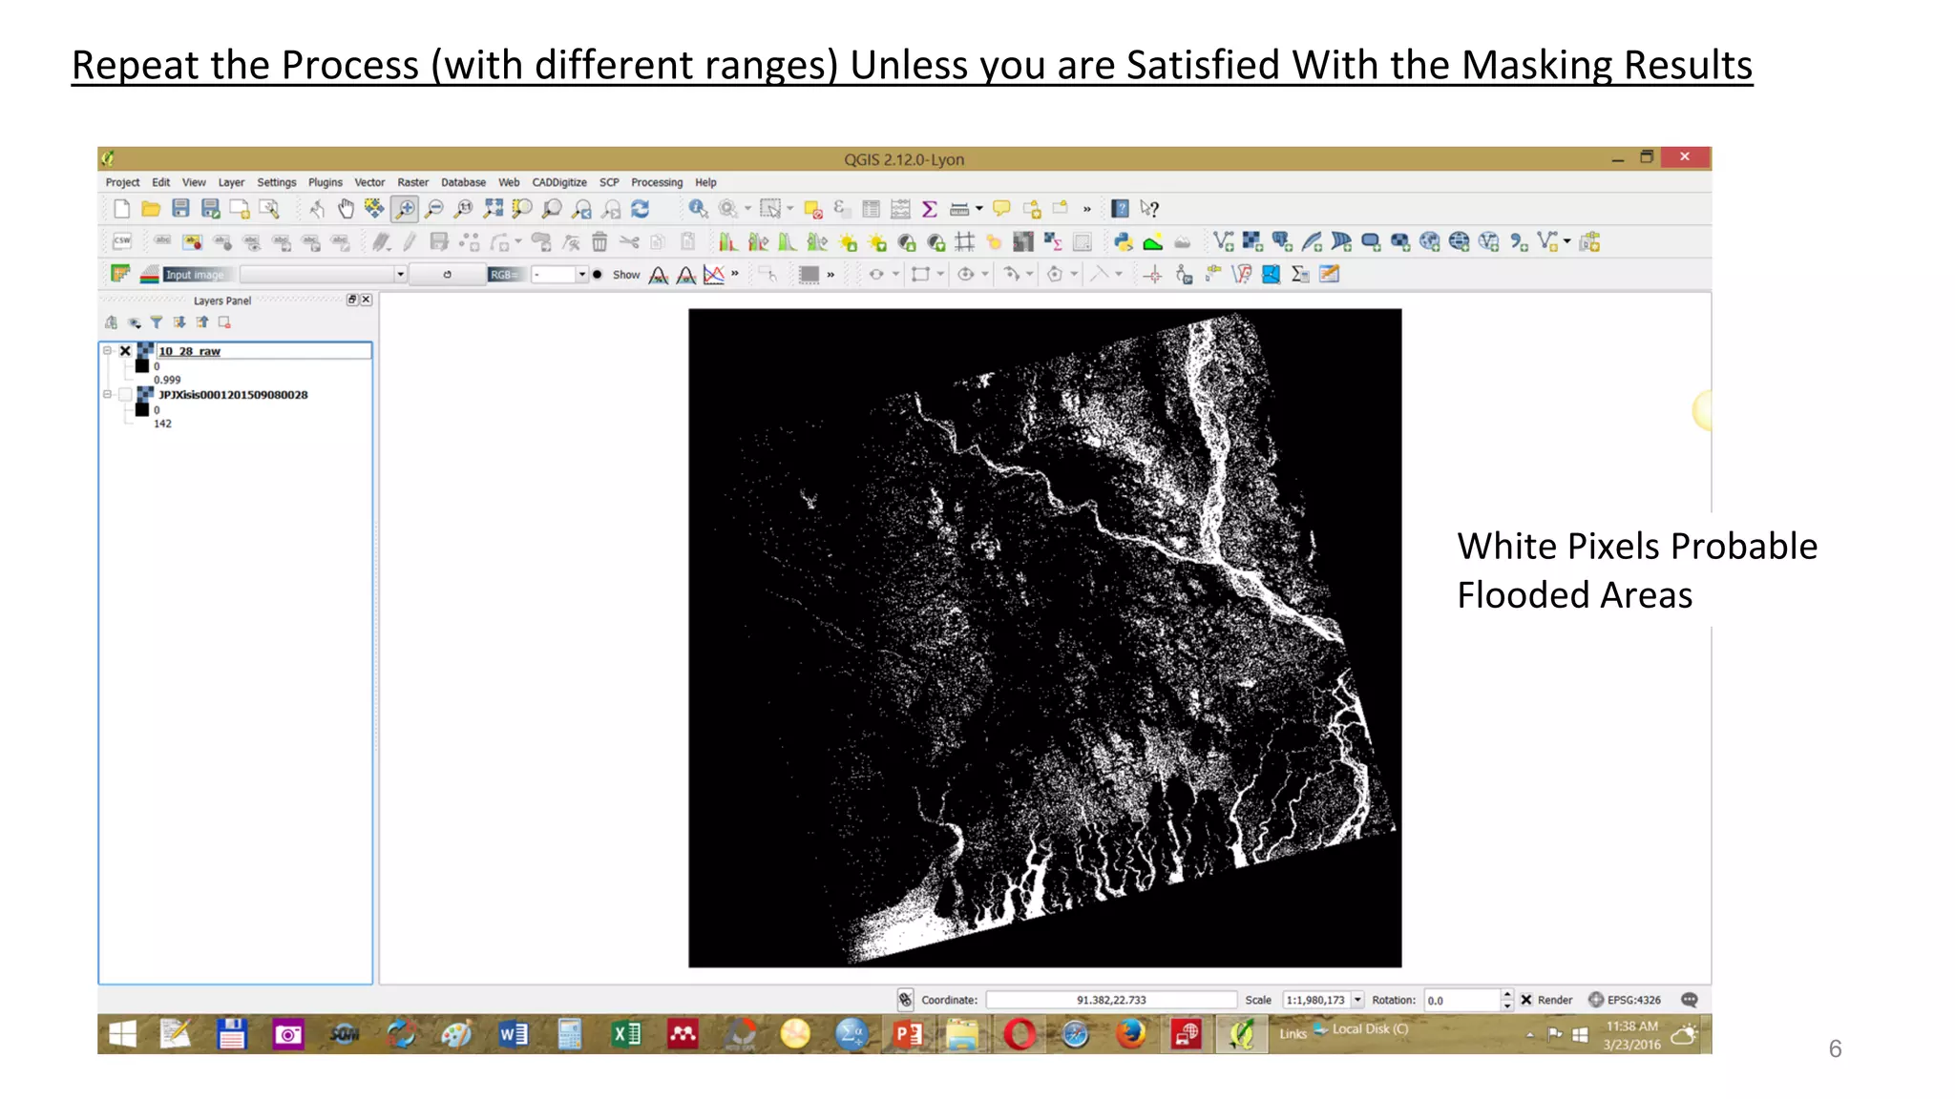Click in the Coordinate input field
Image resolution: width=1955 pixels, height=1099 pixels.
1111,1000
